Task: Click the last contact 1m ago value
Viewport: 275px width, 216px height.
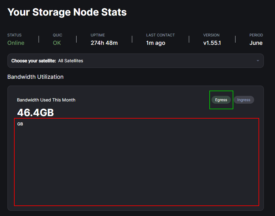Action: (x=156, y=43)
